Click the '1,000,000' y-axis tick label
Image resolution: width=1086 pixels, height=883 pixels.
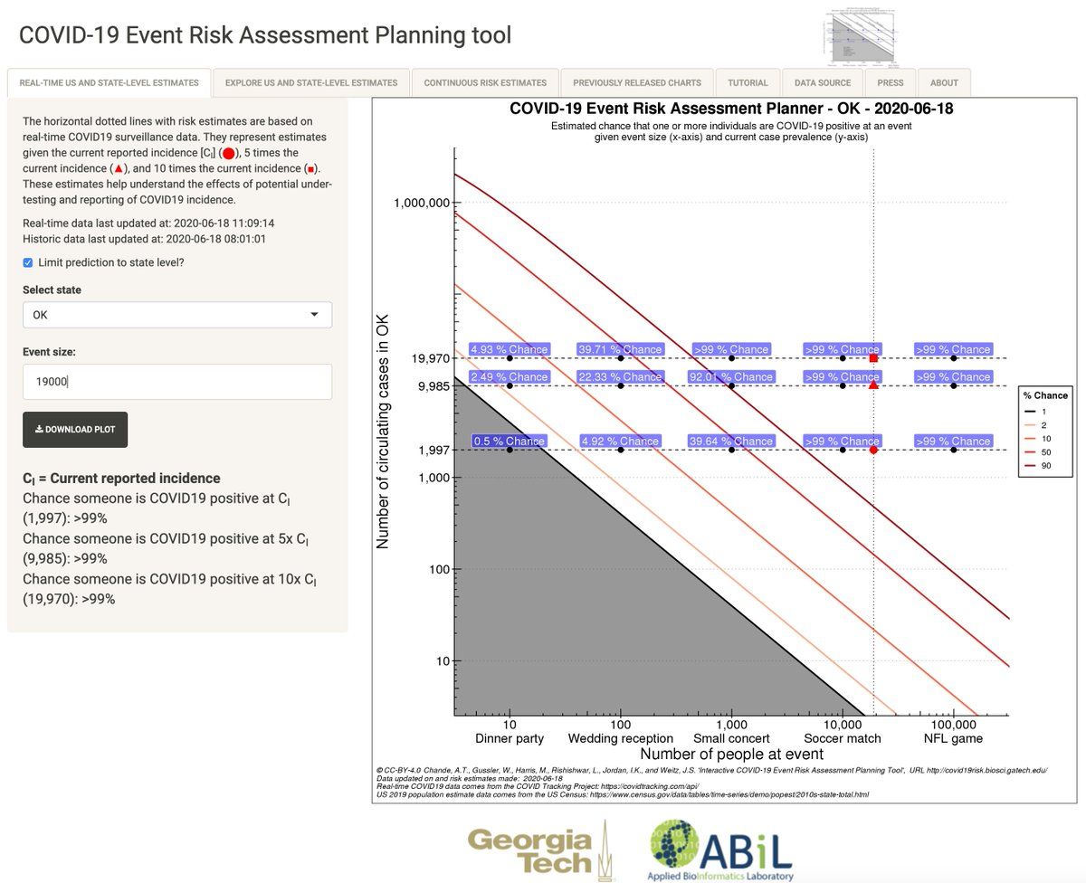coord(422,203)
